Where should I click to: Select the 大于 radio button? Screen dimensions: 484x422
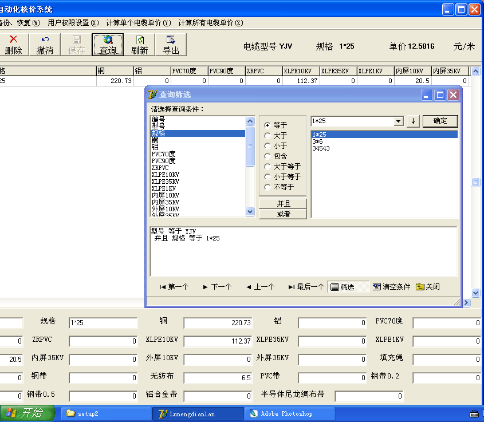coord(267,136)
